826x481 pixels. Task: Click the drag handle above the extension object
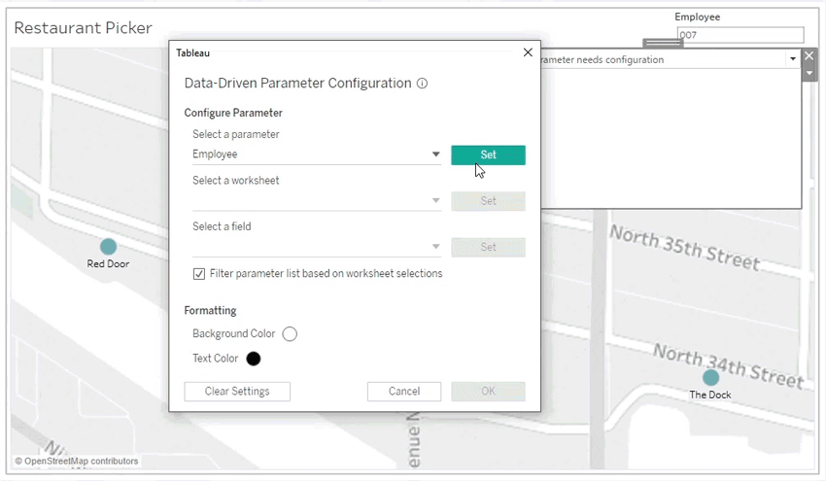[663, 43]
